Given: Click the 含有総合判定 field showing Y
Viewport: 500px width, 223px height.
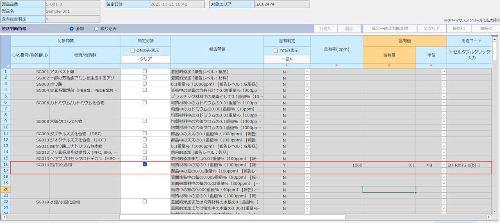Looking at the screenshot, I should [x=72, y=19].
